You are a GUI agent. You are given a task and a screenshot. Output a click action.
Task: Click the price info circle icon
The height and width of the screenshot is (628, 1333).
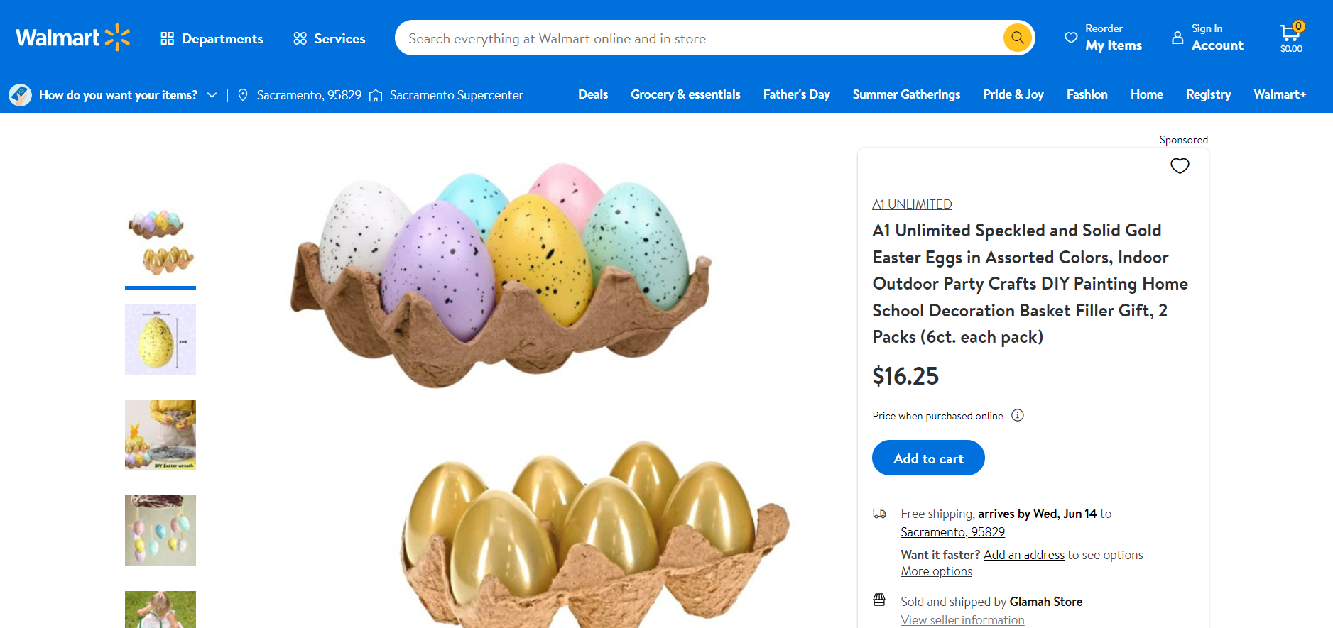[1017, 416]
